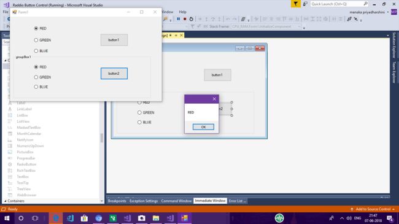Open the Help menu
The image size is (399, 224).
182,12
